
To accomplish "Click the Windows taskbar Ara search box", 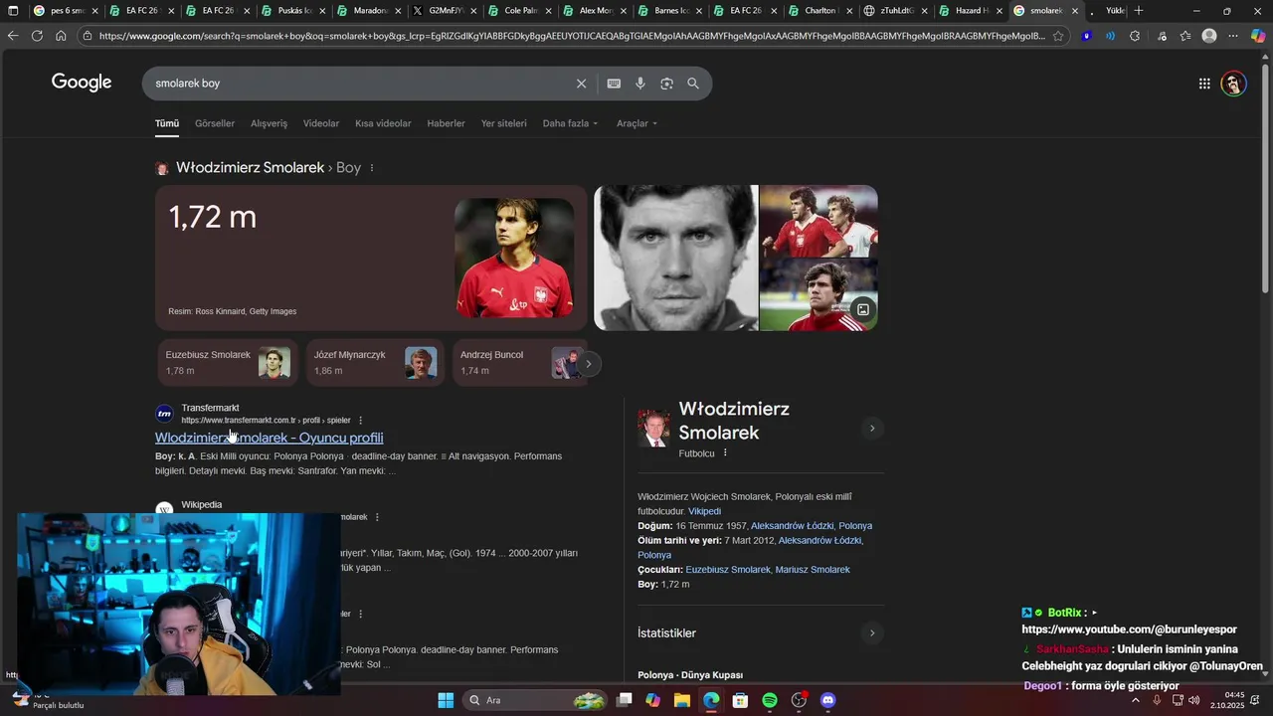I will [536, 700].
